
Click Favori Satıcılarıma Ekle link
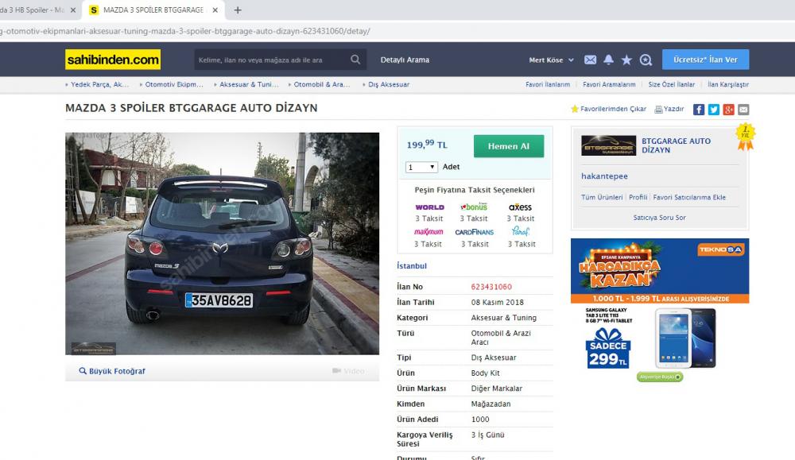689,197
